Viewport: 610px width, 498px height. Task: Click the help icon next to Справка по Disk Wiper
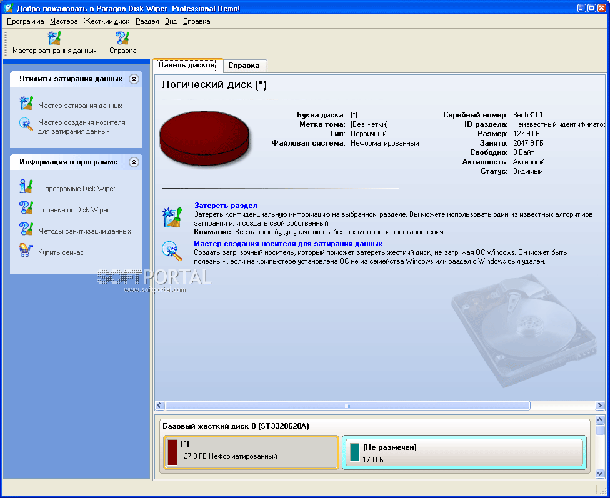pos(26,207)
